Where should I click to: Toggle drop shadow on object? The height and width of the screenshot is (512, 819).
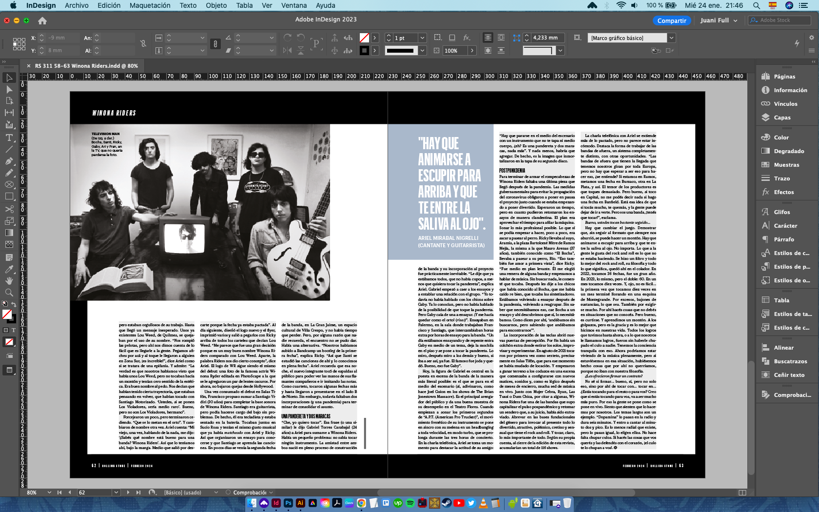tap(452, 38)
